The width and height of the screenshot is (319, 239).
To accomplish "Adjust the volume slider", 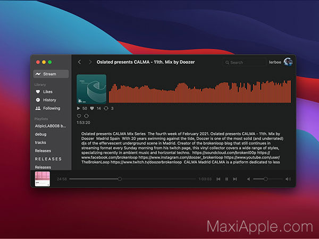I will coord(268,179).
